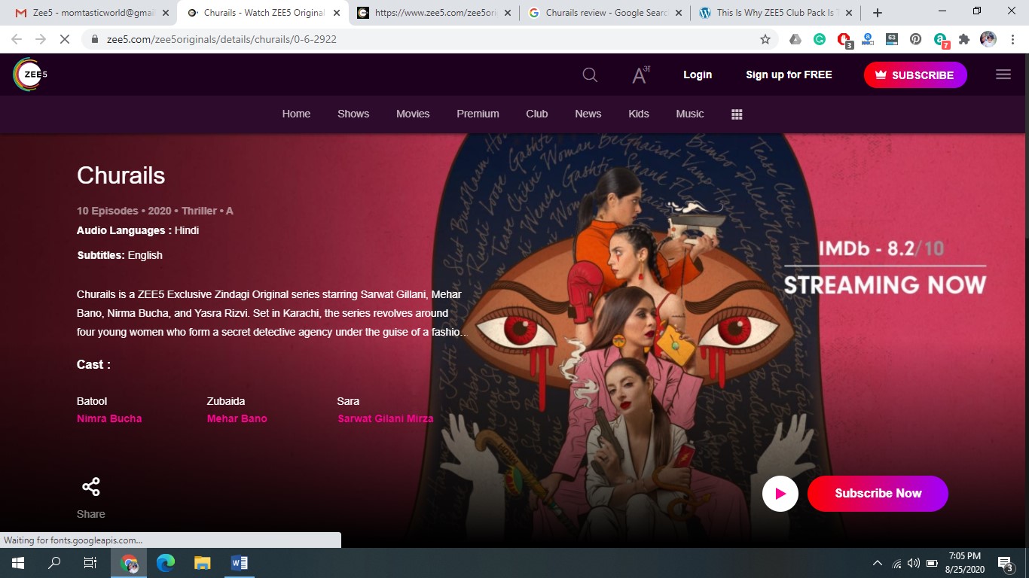Switch to the Churails review Google Search tab
This screenshot has width=1029, height=578.
click(606, 13)
